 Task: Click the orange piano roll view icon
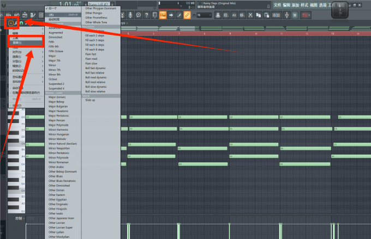coord(163,15)
